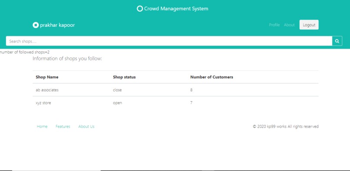The width and height of the screenshot is (350, 171).
Task: Click the circle logo beside Crowd Management System
Action: tap(140, 9)
